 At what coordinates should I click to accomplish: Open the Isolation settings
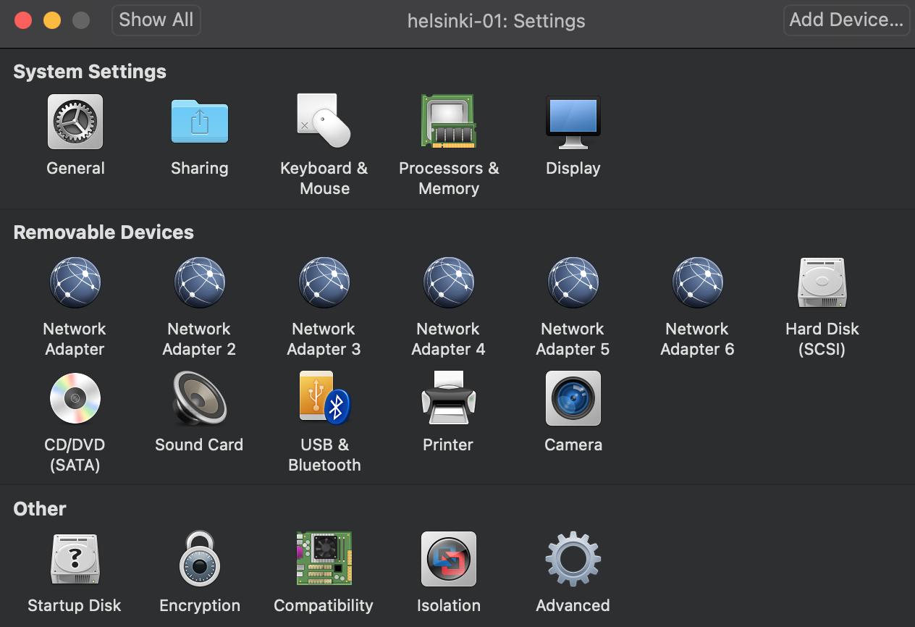(449, 560)
